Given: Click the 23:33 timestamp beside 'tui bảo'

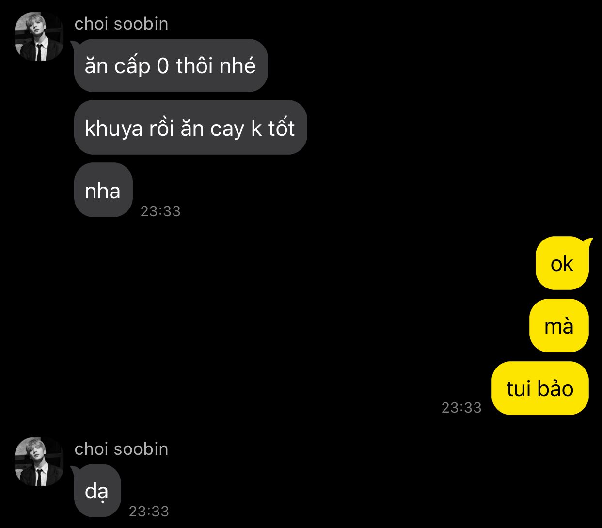Looking at the screenshot, I should click(461, 408).
